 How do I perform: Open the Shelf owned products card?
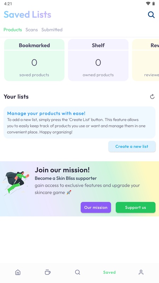98,60
